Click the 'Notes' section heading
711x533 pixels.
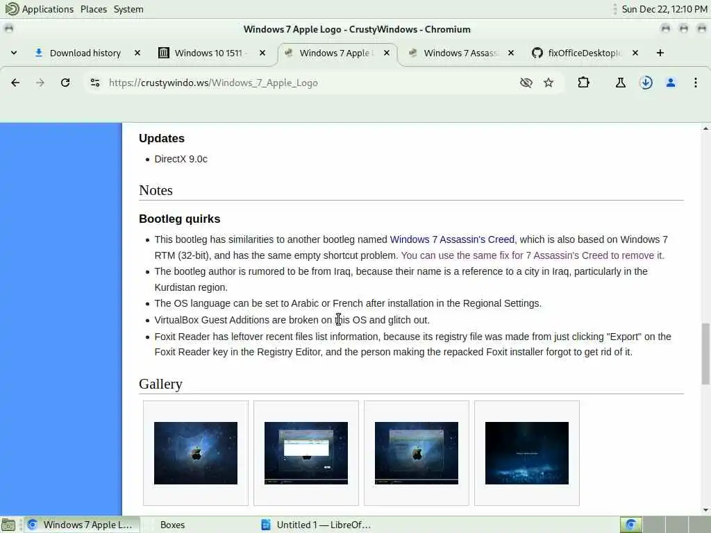point(156,190)
